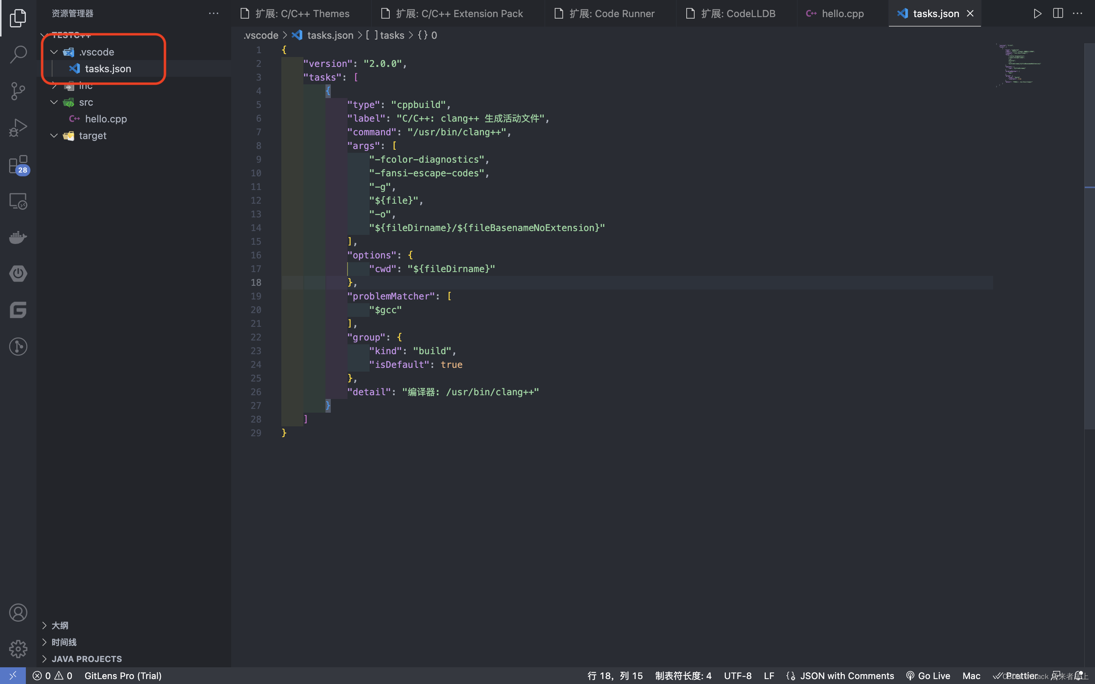
Task: Open Accounts menu icon
Action: tap(18, 613)
